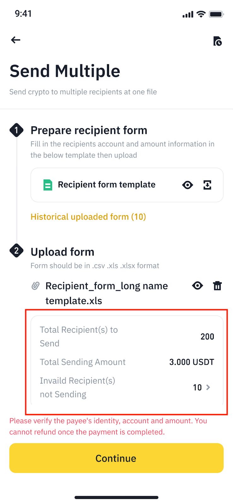The height and width of the screenshot is (504, 233).
Task: Tap the Recipient_form_long name template.xls filename
Action: tap(107, 293)
